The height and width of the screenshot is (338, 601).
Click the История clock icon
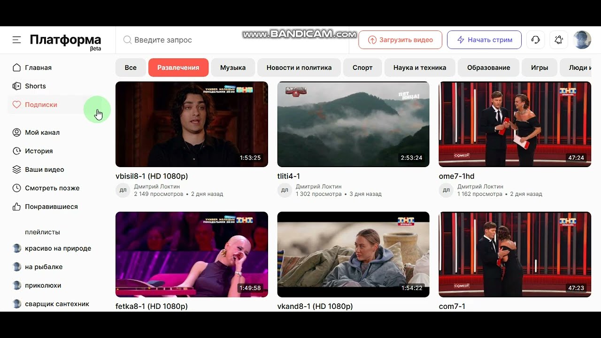click(x=17, y=151)
